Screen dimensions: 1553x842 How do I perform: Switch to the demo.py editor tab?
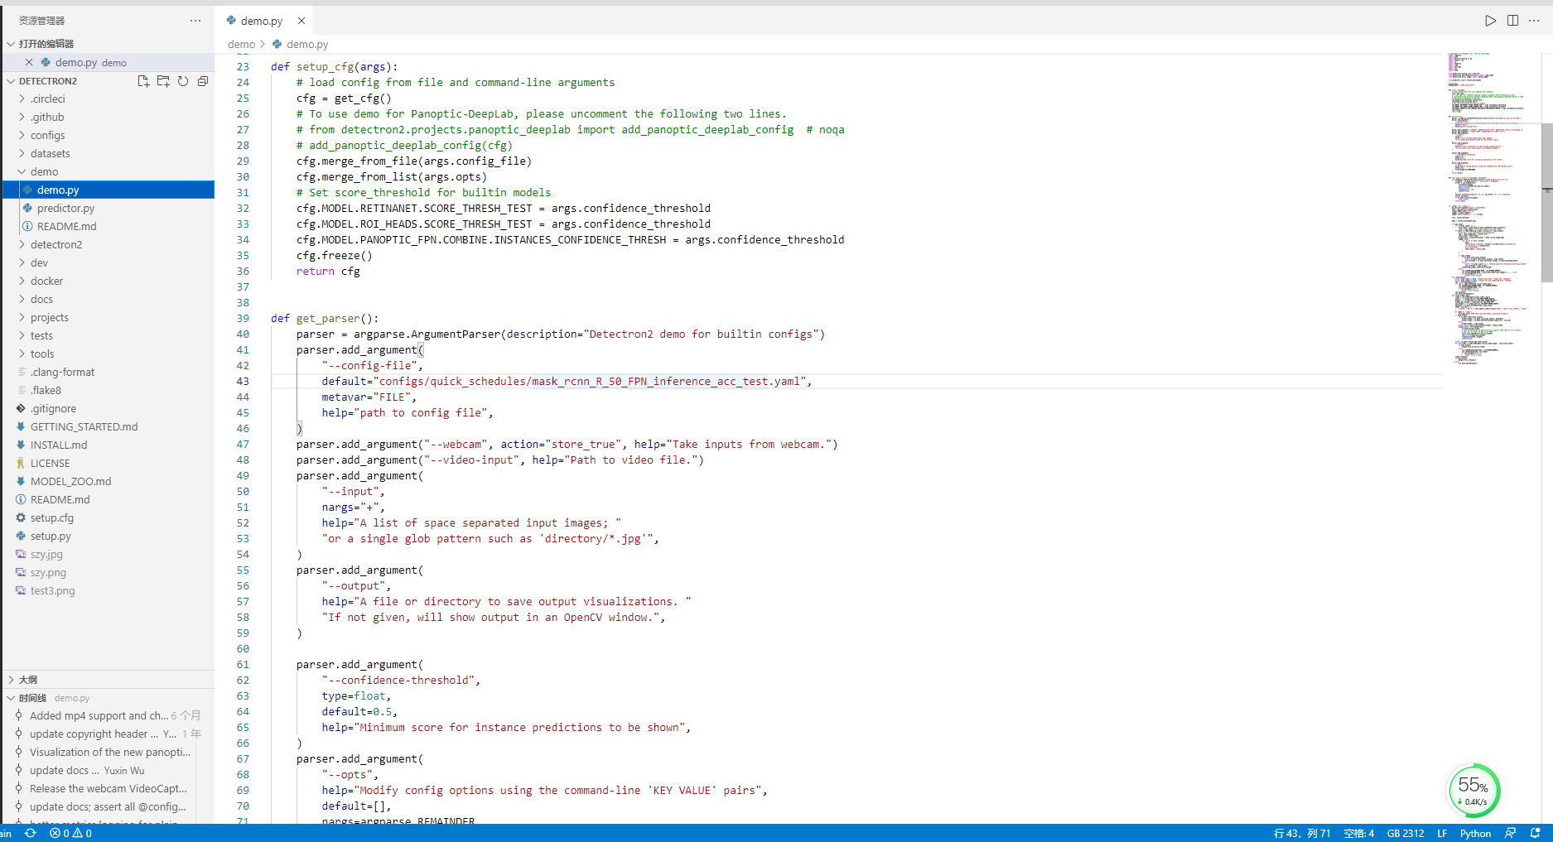pos(261,21)
